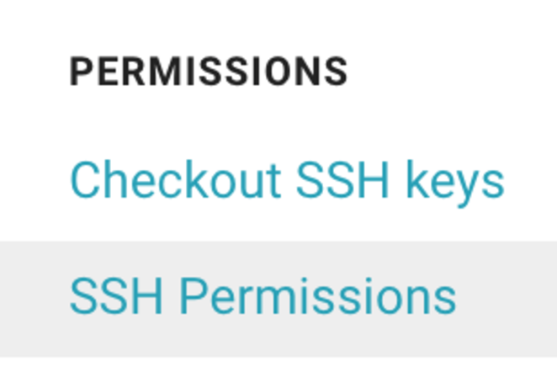The image size is (557, 377).
Task: Open the Checkout SSH keys link
Action: (286, 179)
